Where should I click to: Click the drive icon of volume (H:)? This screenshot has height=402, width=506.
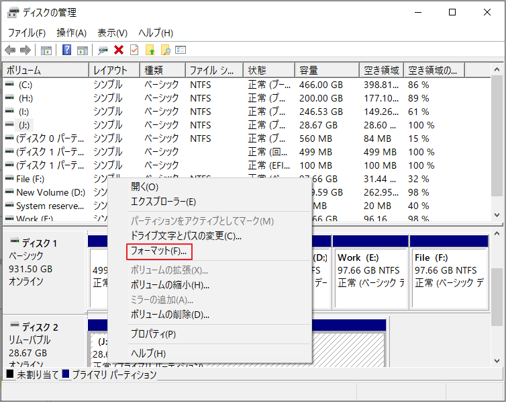pyautogui.click(x=9, y=97)
